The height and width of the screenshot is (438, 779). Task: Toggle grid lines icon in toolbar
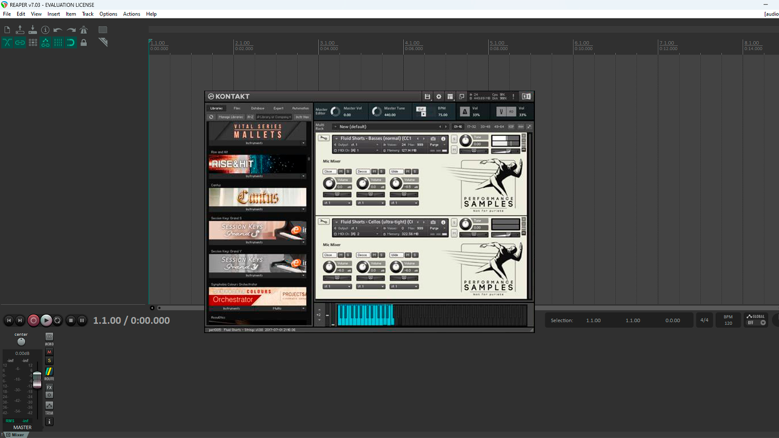point(58,42)
